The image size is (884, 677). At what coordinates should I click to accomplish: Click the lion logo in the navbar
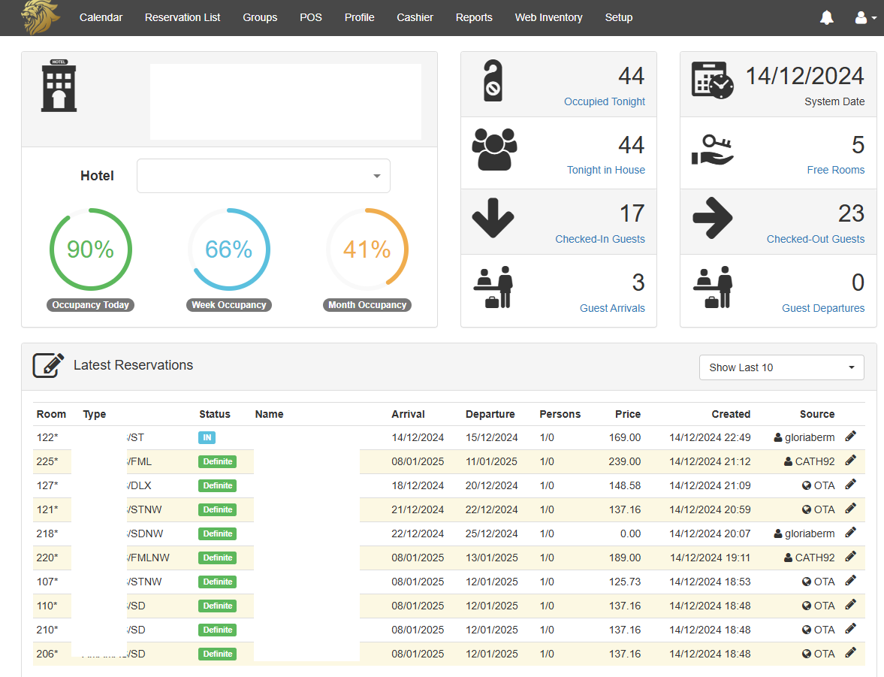(x=40, y=17)
